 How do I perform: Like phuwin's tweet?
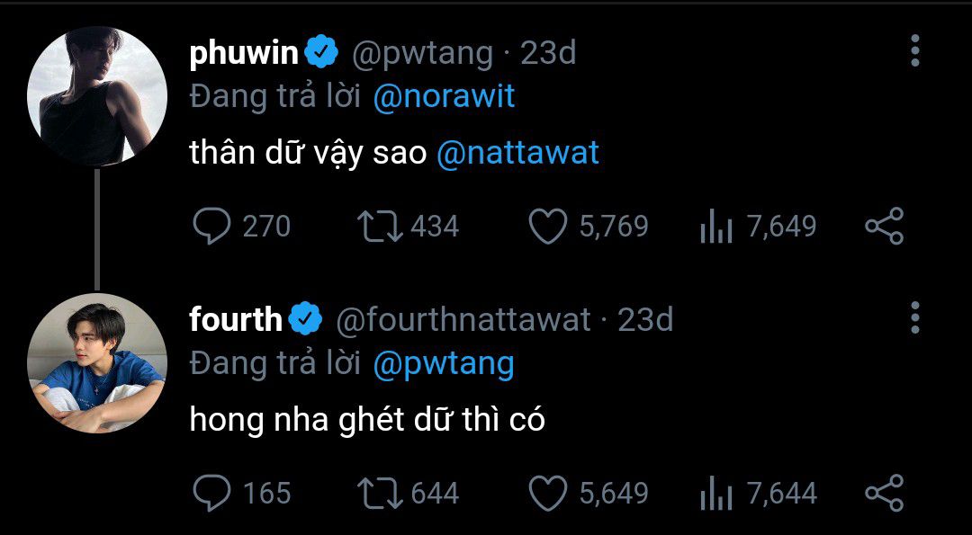pos(547,226)
